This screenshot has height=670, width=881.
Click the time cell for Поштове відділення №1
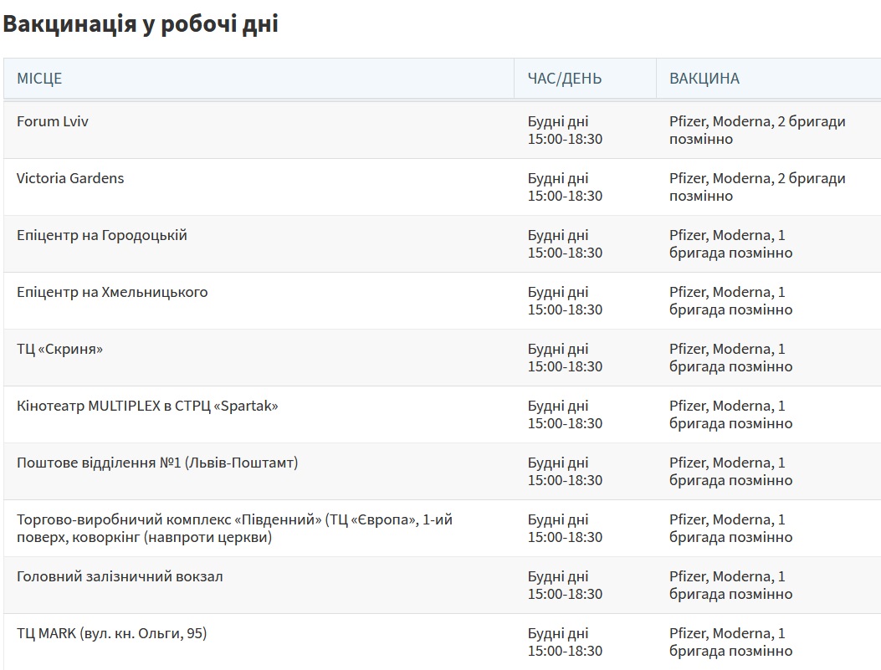(565, 472)
